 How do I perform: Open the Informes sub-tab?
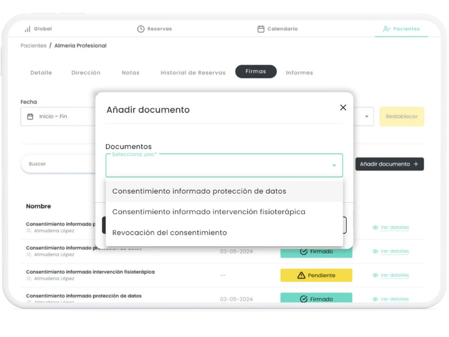[299, 73]
